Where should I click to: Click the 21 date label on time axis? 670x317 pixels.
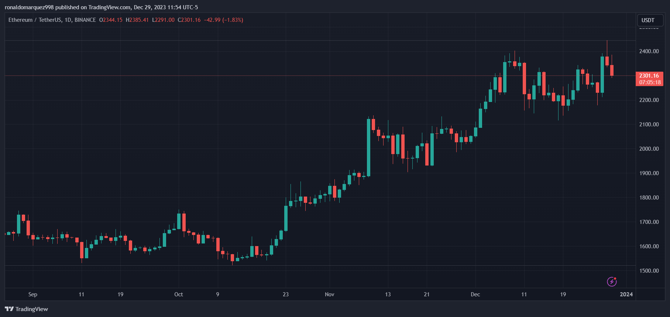pyautogui.click(x=427, y=294)
